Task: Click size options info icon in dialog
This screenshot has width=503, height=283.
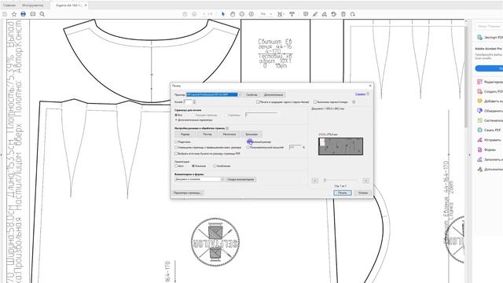Action: pos(227,128)
